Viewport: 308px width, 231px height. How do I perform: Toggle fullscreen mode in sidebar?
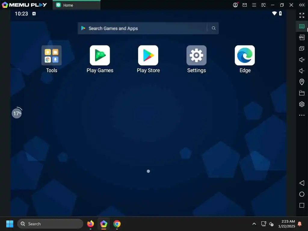click(302, 15)
